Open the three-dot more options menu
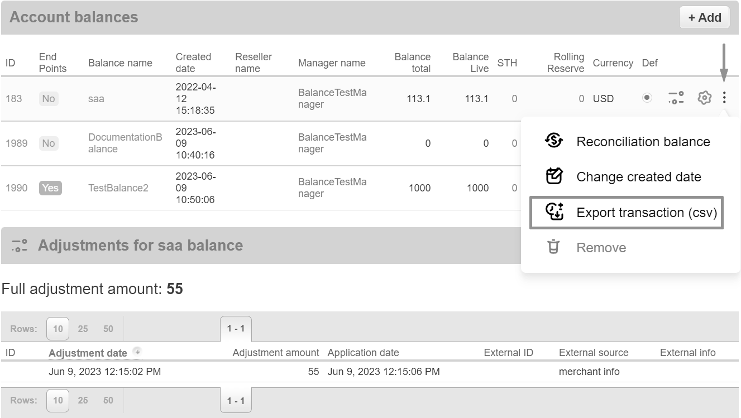The image size is (741, 418). click(x=724, y=98)
